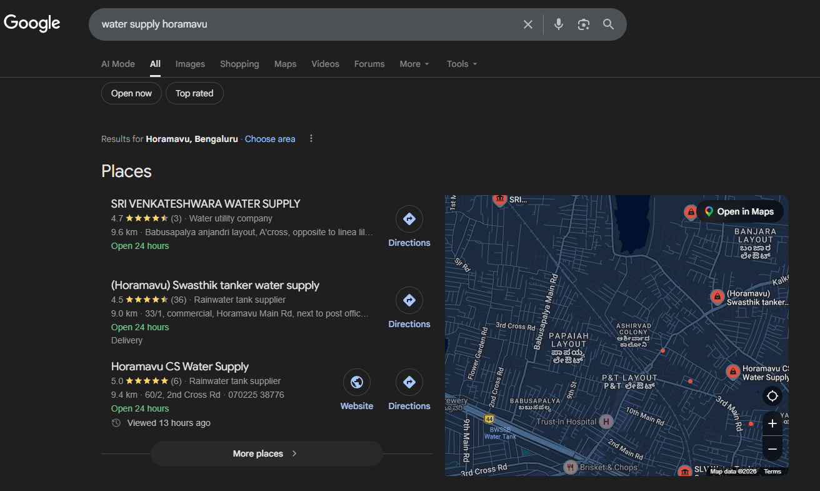Open the three-dot location options menu

click(311, 139)
